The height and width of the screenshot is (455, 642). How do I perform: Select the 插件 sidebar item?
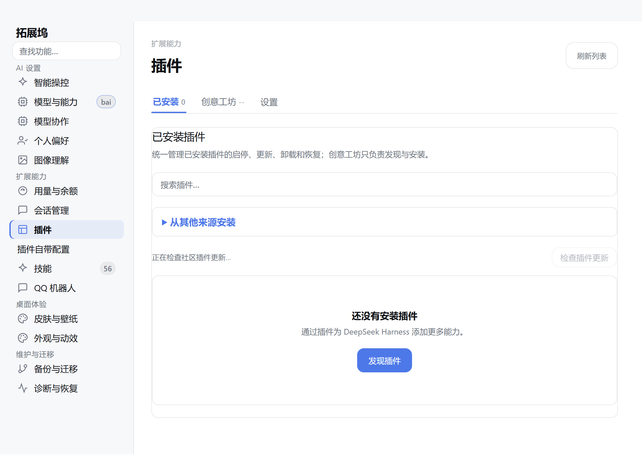(67, 230)
